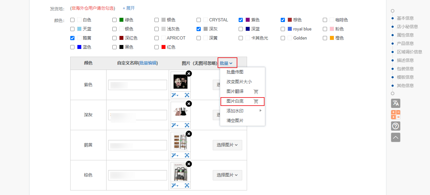Uncheck the 紫色 color checkbox
This screenshot has height=195, width=430.
coord(241,20)
